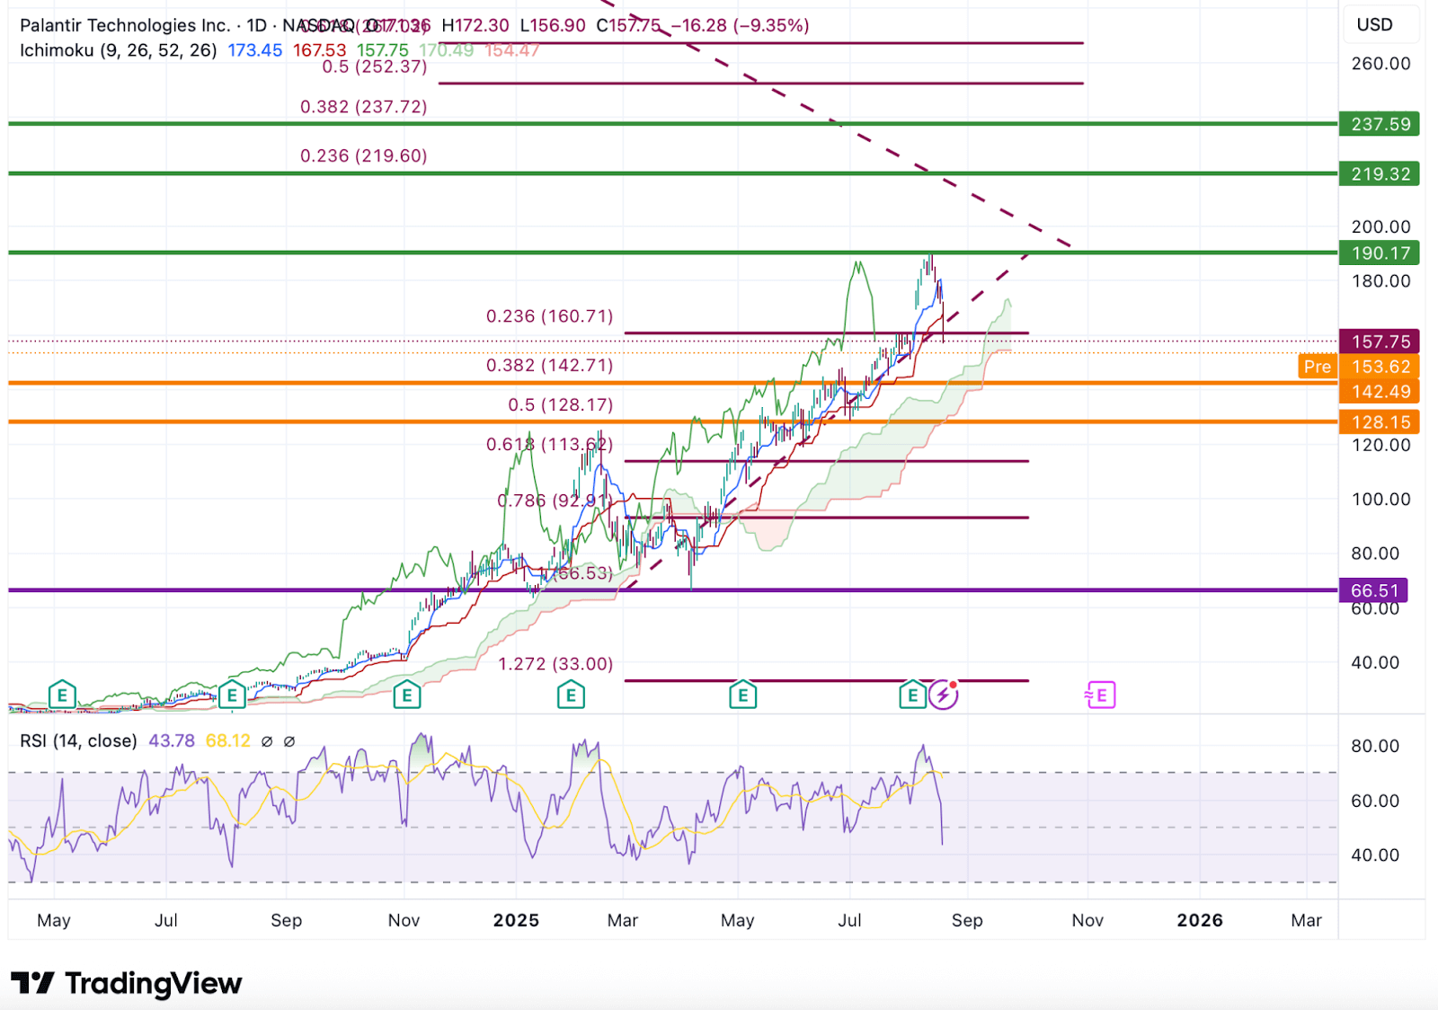
Task: Open the pink upcoming earnings marker
Action: pyautogui.click(x=1101, y=695)
